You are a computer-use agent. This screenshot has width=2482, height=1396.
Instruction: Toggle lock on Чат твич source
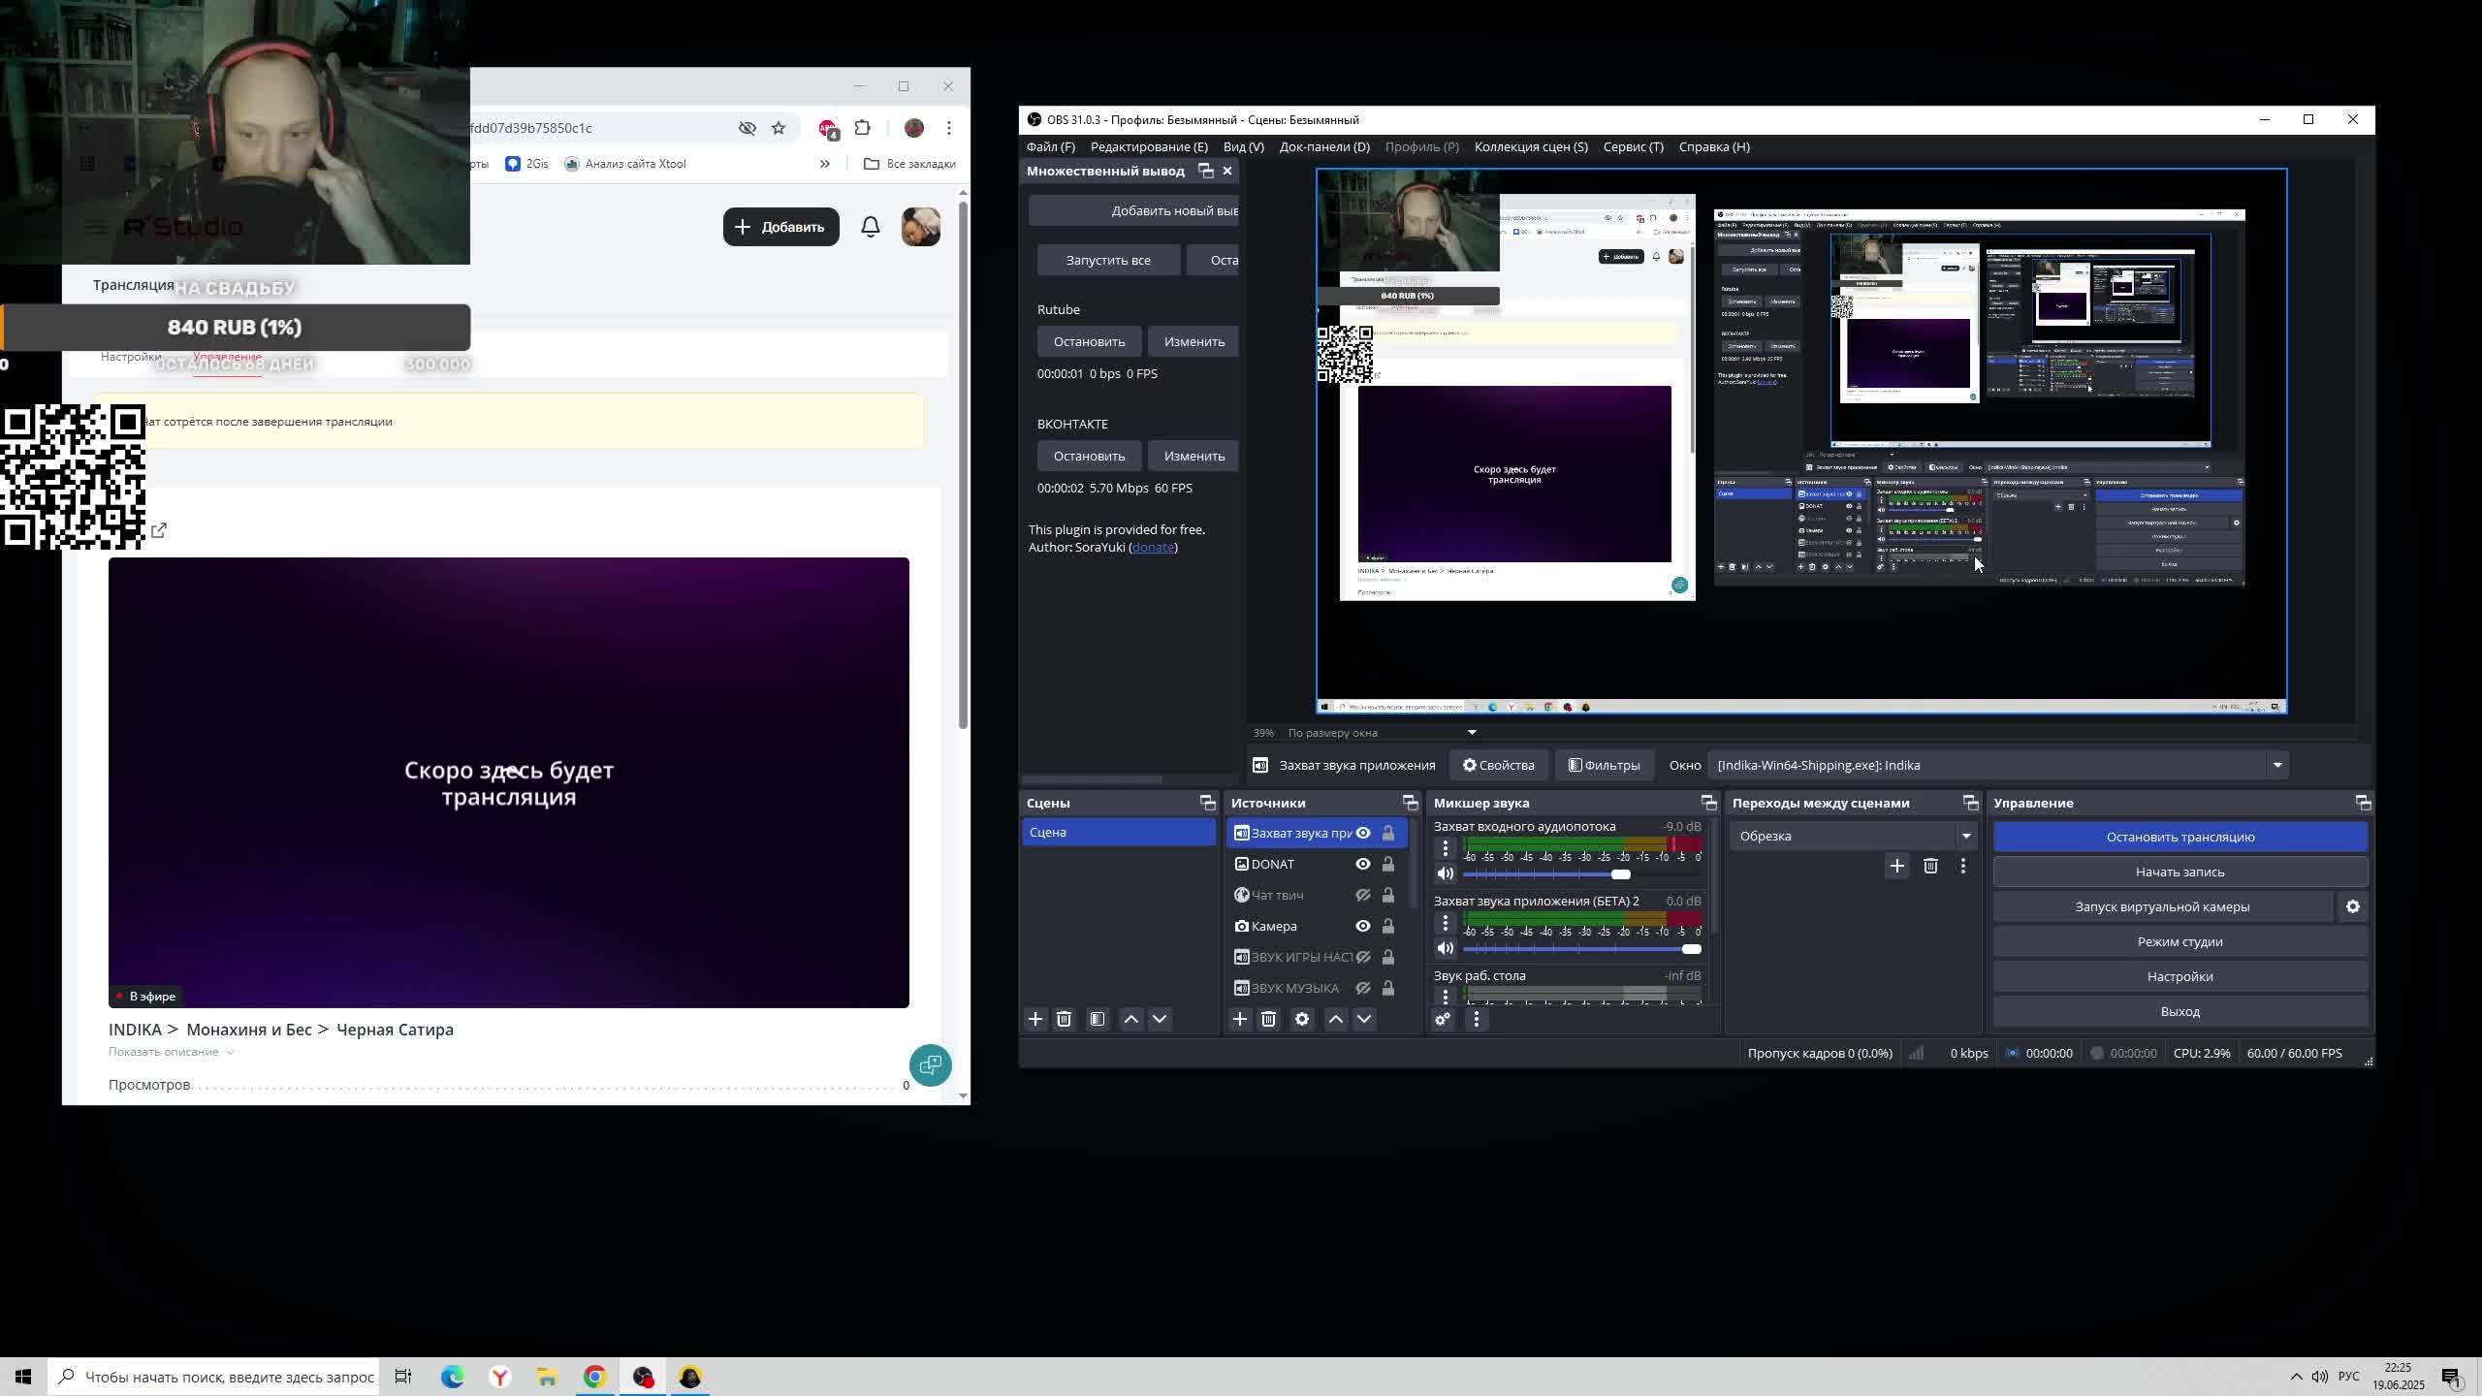coord(1388,895)
